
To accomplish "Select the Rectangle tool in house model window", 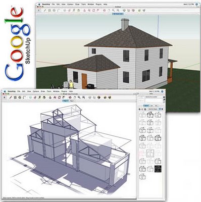I will click(49, 10).
